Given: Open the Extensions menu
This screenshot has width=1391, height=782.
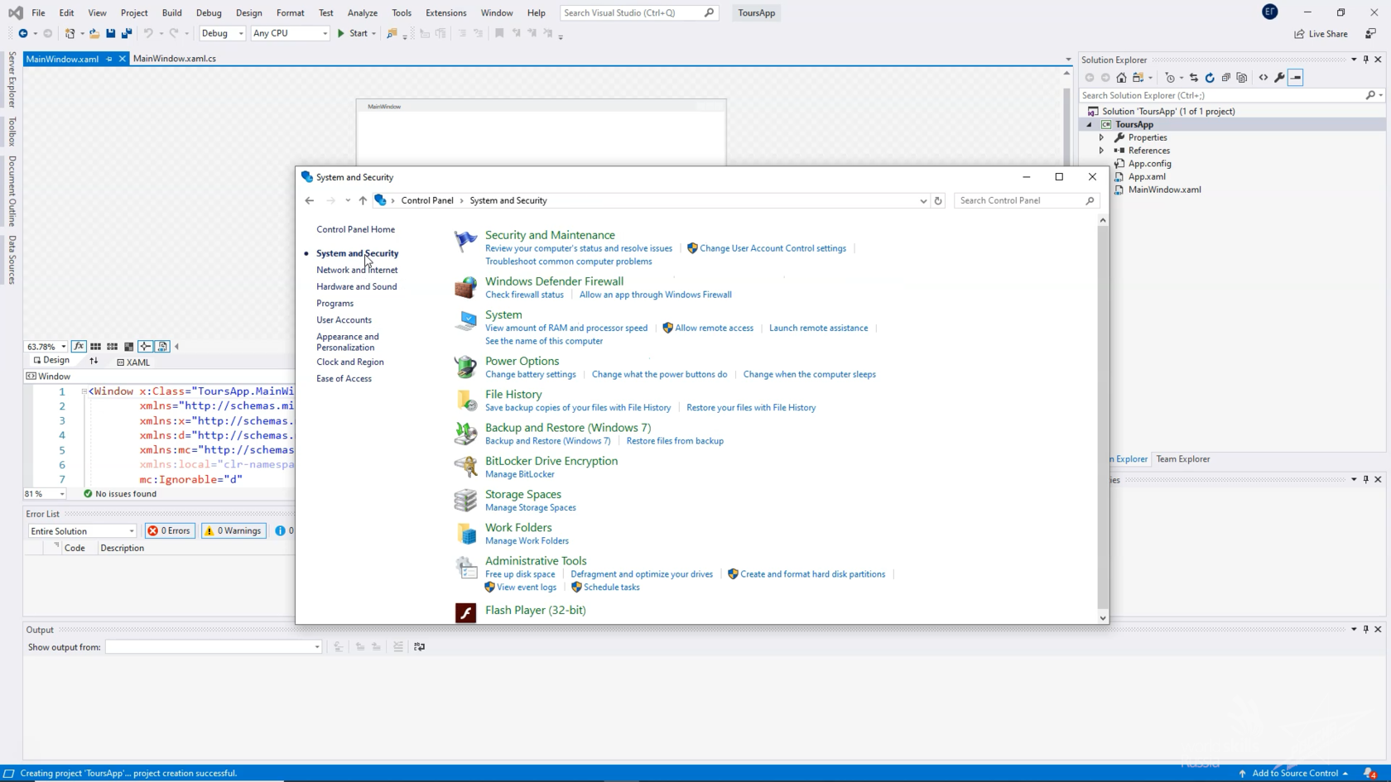Looking at the screenshot, I should [445, 12].
